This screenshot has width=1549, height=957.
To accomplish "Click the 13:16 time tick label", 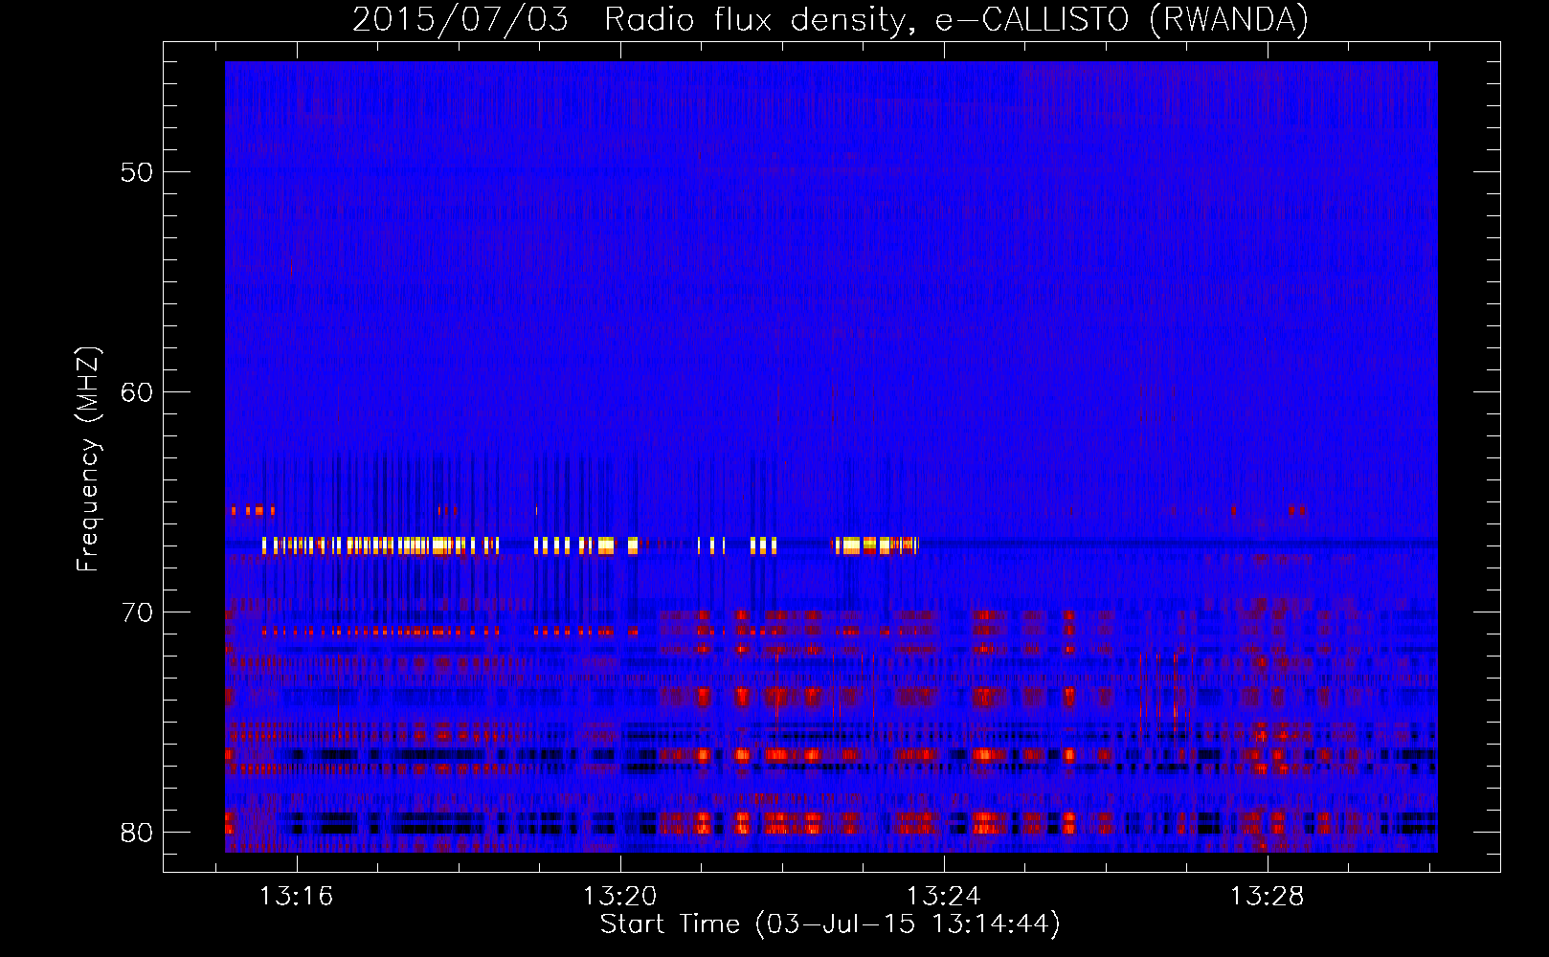I will [297, 897].
